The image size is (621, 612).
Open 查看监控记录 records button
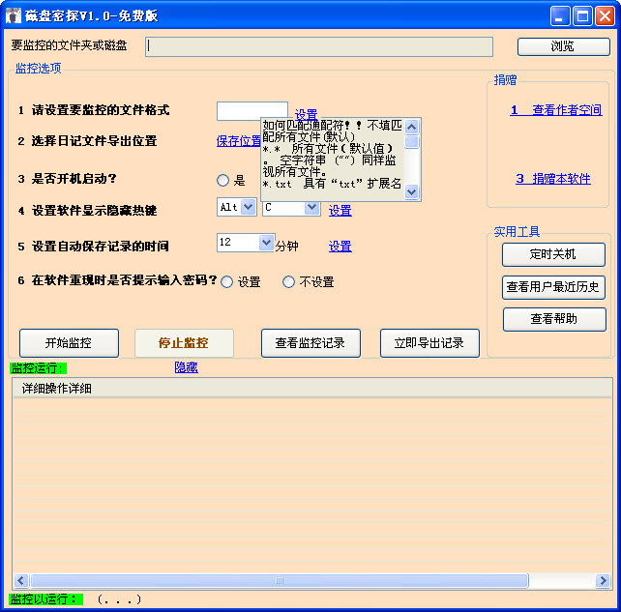[x=310, y=343]
